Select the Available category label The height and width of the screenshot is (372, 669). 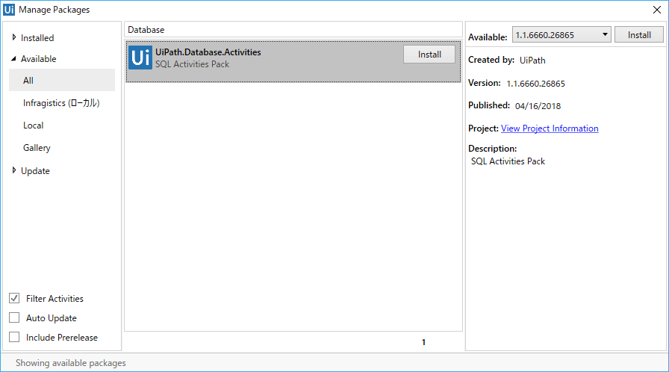click(38, 59)
